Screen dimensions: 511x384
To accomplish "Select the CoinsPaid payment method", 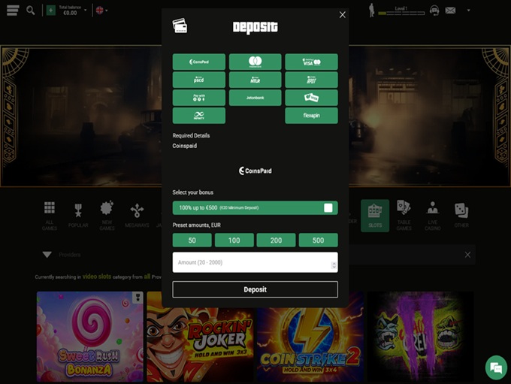I will (x=198, y=62).
